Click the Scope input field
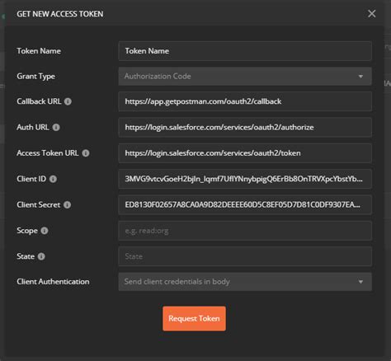Image resolution: width=391 pixels, height=361 pixels. (x=245, y=231)
